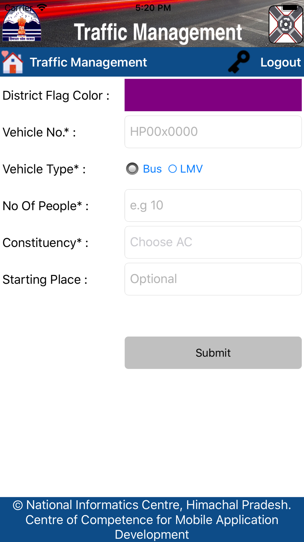Tap the battery indicator icon

290,7
